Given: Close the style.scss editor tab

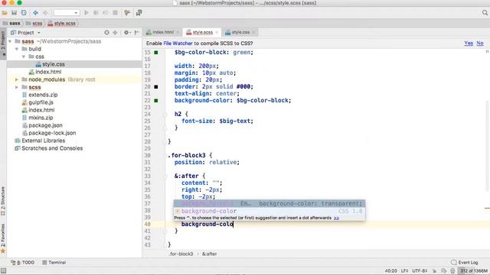Looking at the screenshot, I should 217,32.
